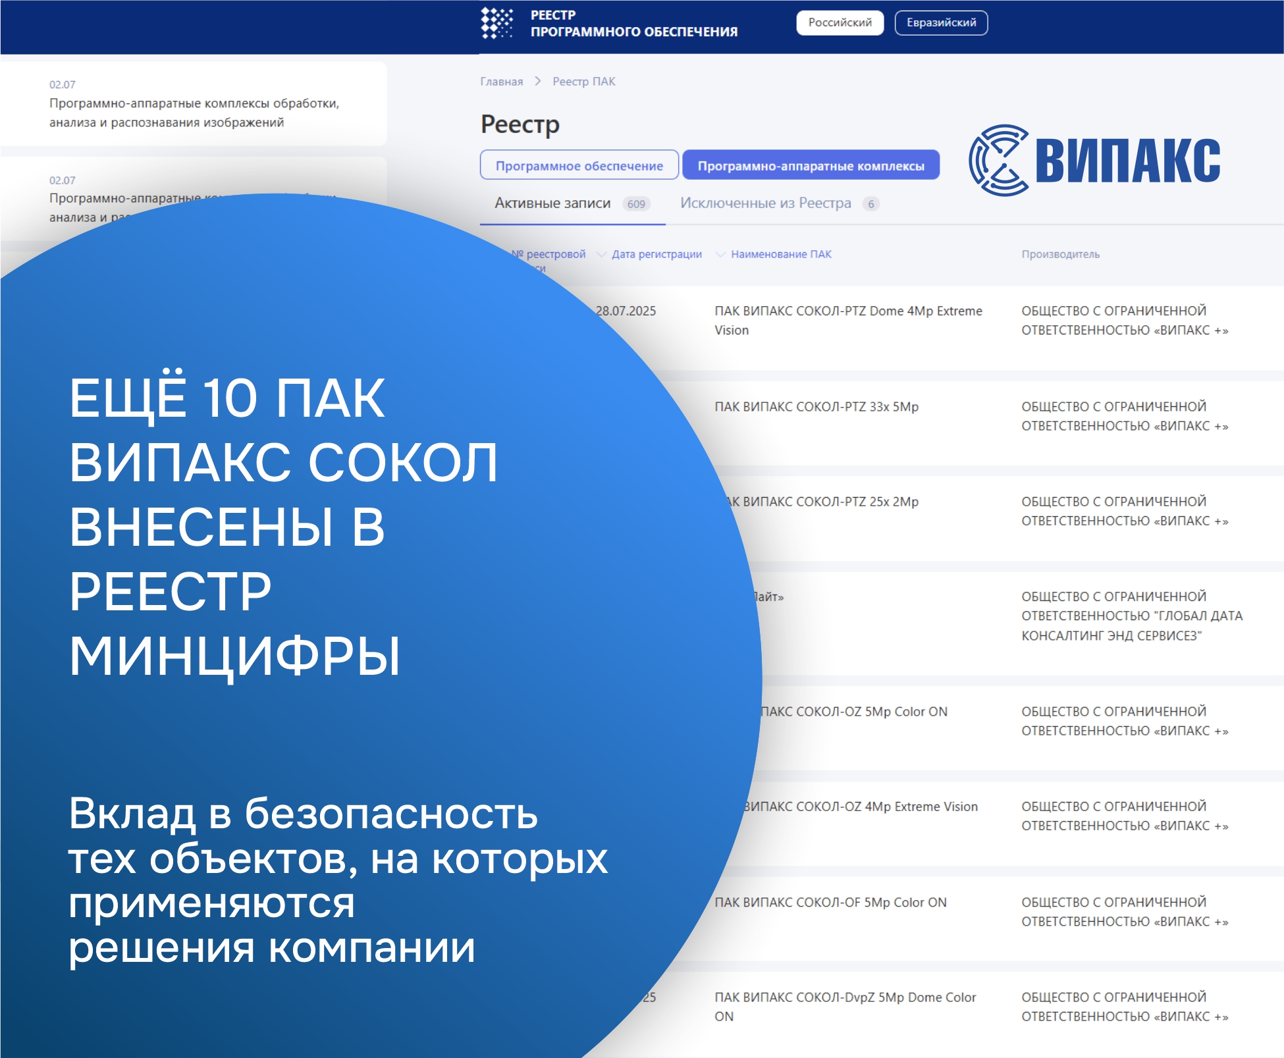Click the 28.07.2025 registration date
The image size is (1284, 1058).
[x=626, y=311]
